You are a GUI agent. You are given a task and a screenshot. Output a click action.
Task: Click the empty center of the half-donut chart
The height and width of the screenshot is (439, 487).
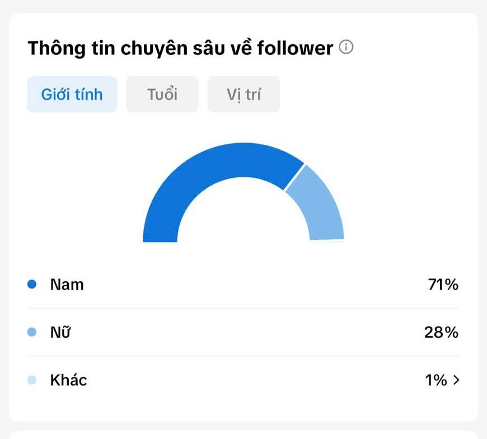pyautogui.click(x=243, y=214)
